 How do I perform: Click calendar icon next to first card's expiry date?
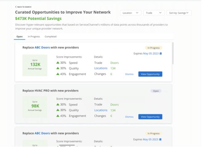click(161, 54)
